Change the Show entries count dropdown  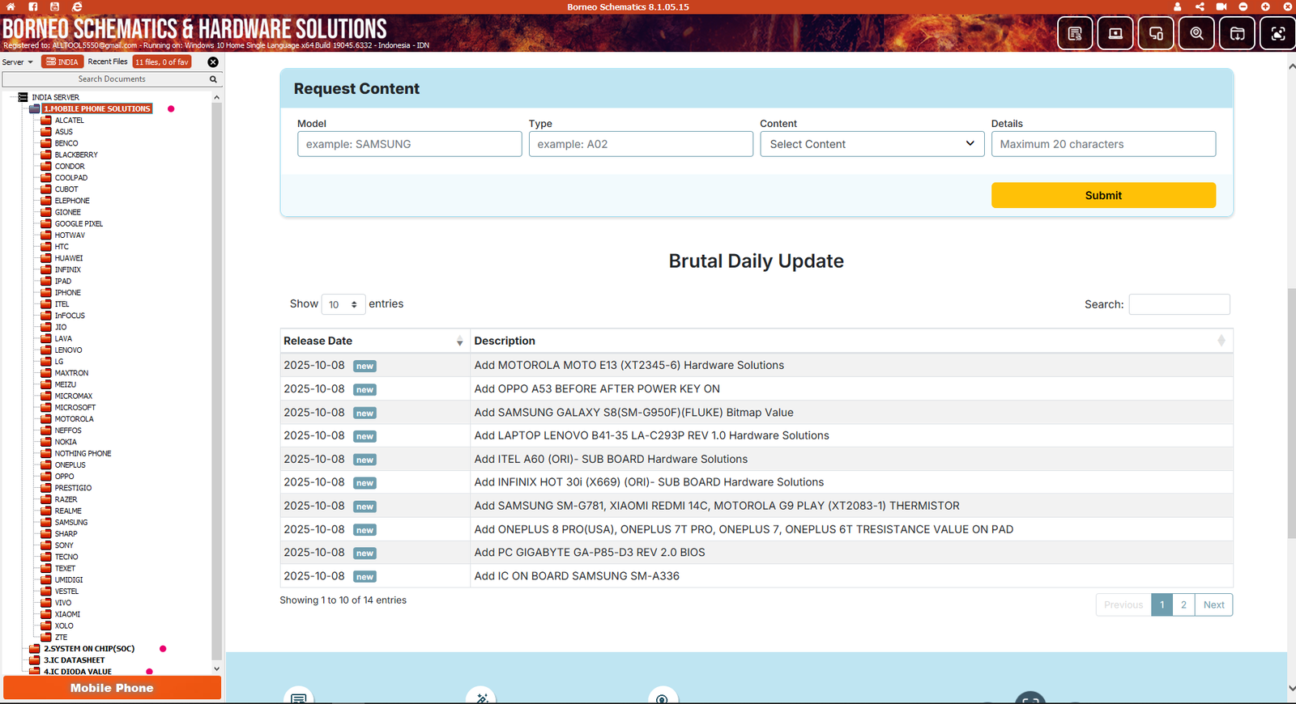(x=343, y=304)
